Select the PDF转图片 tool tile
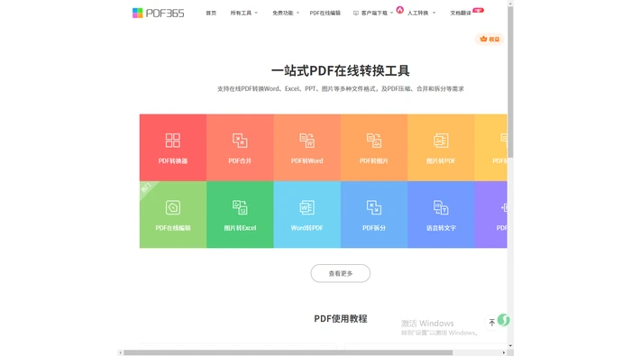 [x=374, y=148]
